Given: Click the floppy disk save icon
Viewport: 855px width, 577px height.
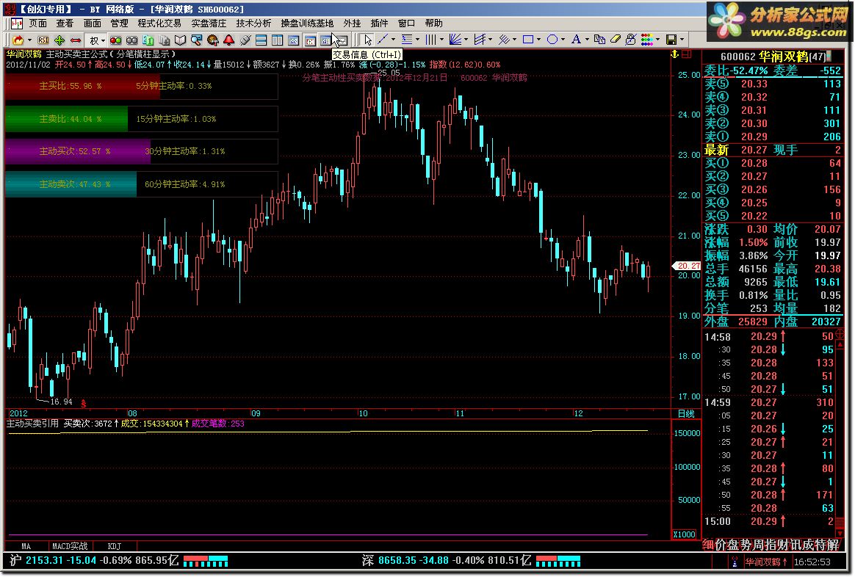Looking at the screenshot, I should pyautogui.click(x=671, y=40).
